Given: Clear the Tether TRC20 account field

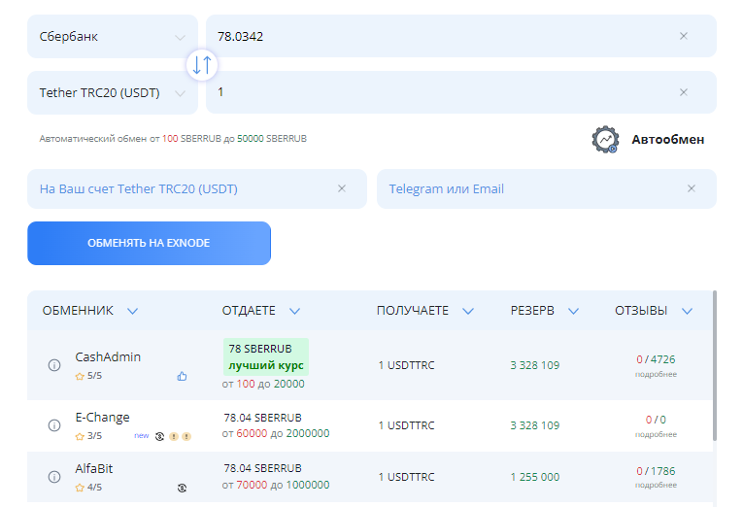Looking at the screenshot, I should pos(342,188).
